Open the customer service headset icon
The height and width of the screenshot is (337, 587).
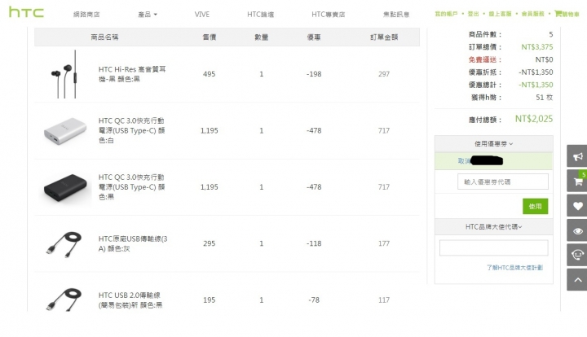tap(577, 254)
